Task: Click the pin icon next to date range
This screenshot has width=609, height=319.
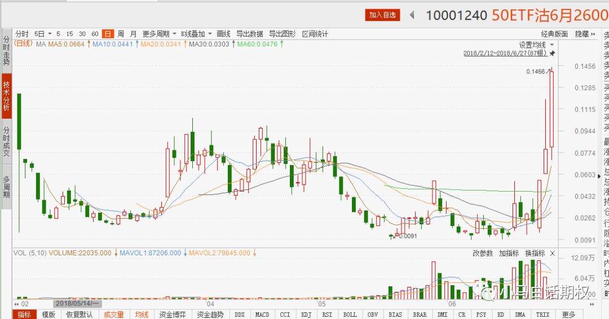Action: pos(553,54)
